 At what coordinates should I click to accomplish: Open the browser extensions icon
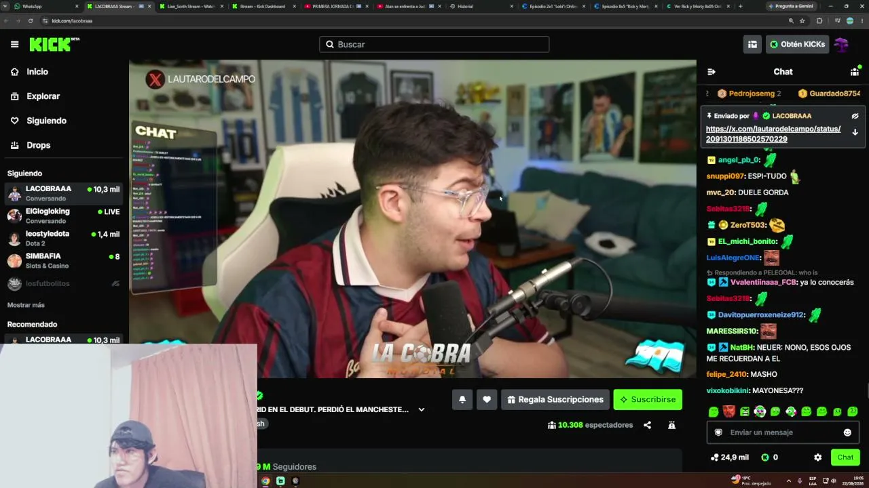click(819, 21)
